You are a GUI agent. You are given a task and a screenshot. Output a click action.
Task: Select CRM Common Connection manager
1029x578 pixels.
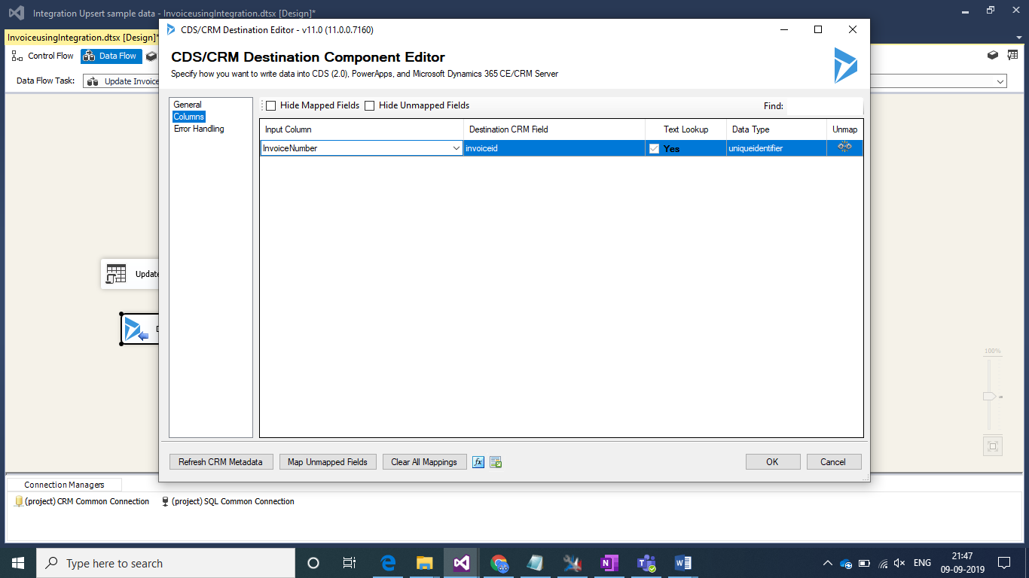coord(81,501)
